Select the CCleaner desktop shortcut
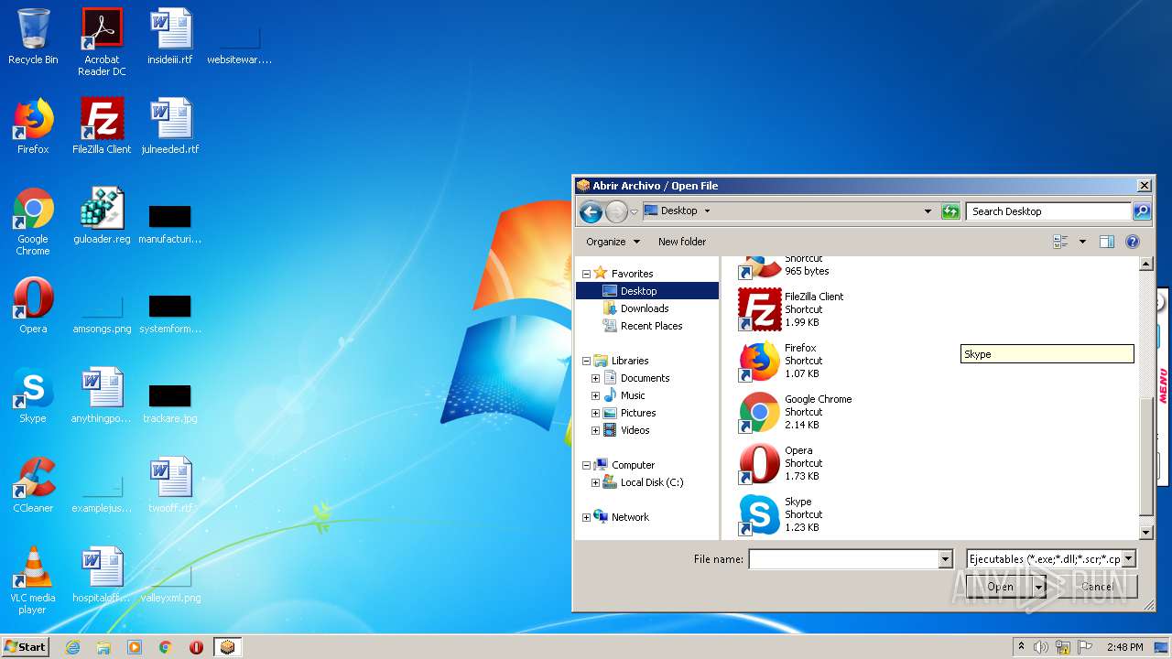 [x=33, y=485]
